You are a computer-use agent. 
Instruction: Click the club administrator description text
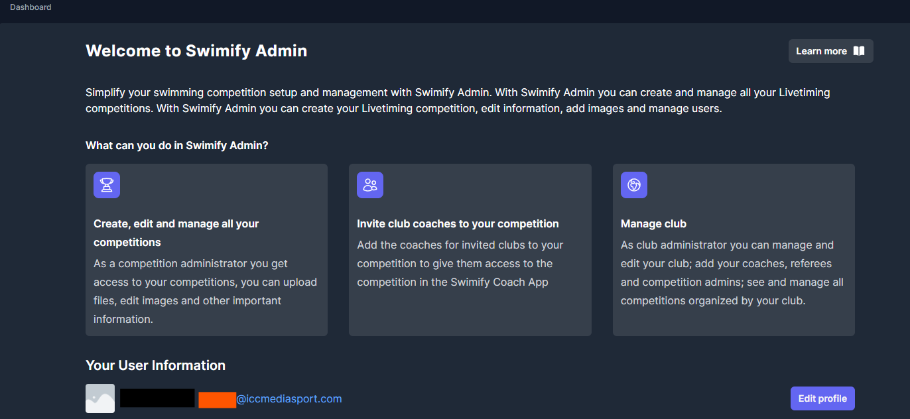(732, 272)
